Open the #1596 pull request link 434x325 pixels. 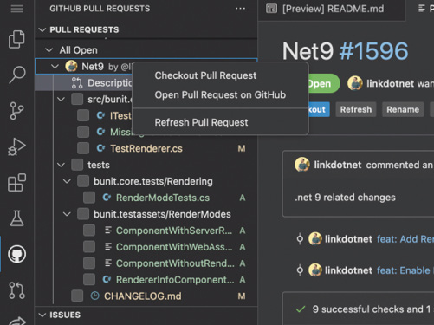click(x=373, y=51)
